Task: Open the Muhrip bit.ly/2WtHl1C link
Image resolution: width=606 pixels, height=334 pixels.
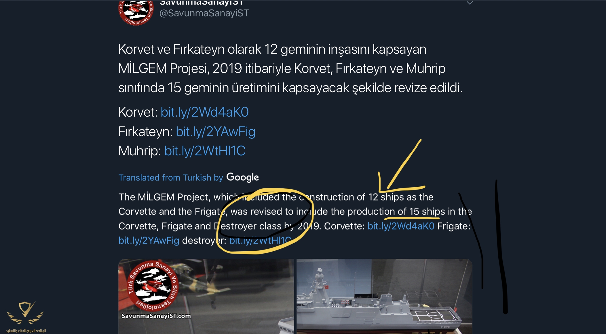Action: pos(205,151)
